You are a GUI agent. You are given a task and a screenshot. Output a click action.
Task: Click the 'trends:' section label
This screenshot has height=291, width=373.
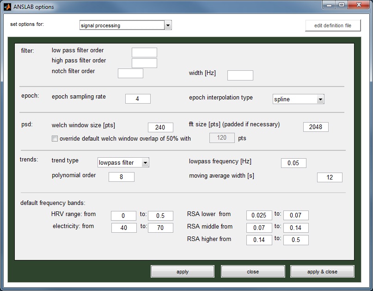(29, 159)
